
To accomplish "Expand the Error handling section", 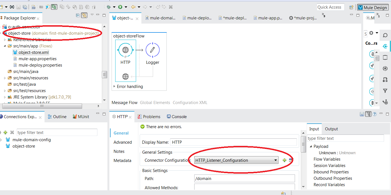I will pos(114,87).
